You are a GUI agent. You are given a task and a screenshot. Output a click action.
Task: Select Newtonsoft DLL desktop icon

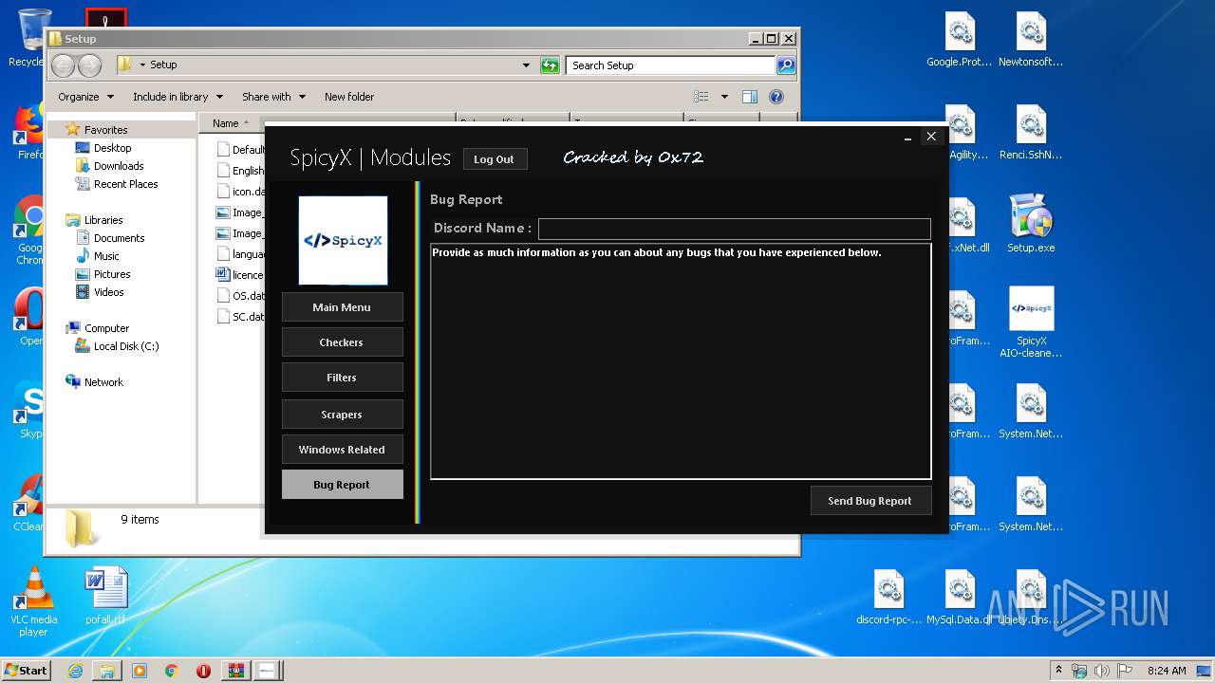[x=1031, y=40]
